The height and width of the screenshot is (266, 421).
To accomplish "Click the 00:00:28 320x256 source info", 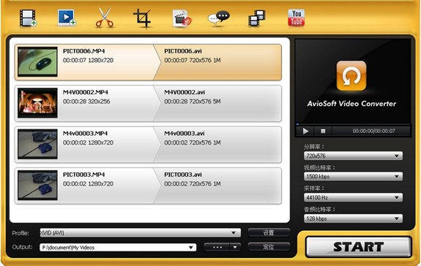I will (x=86, y=102).
